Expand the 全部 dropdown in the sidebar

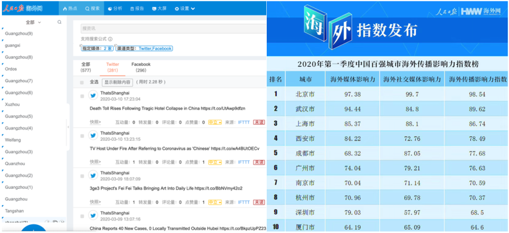pos(33,23)
